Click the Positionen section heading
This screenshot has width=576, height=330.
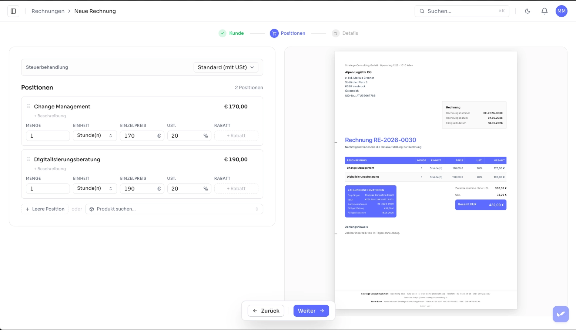pos(37,88)
